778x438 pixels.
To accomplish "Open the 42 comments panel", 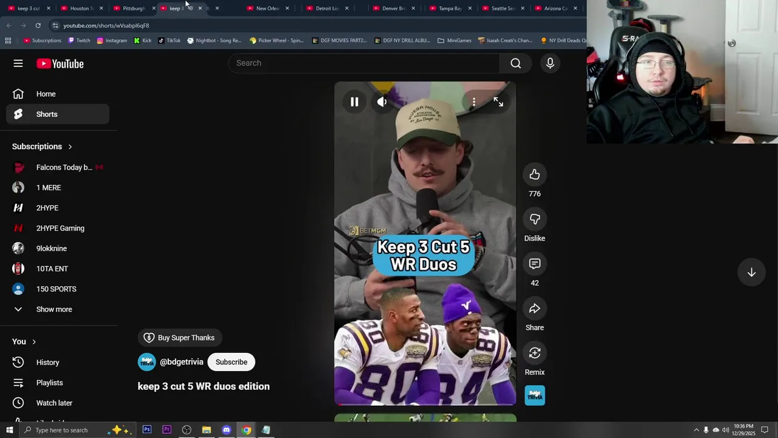I will point(535,263).
